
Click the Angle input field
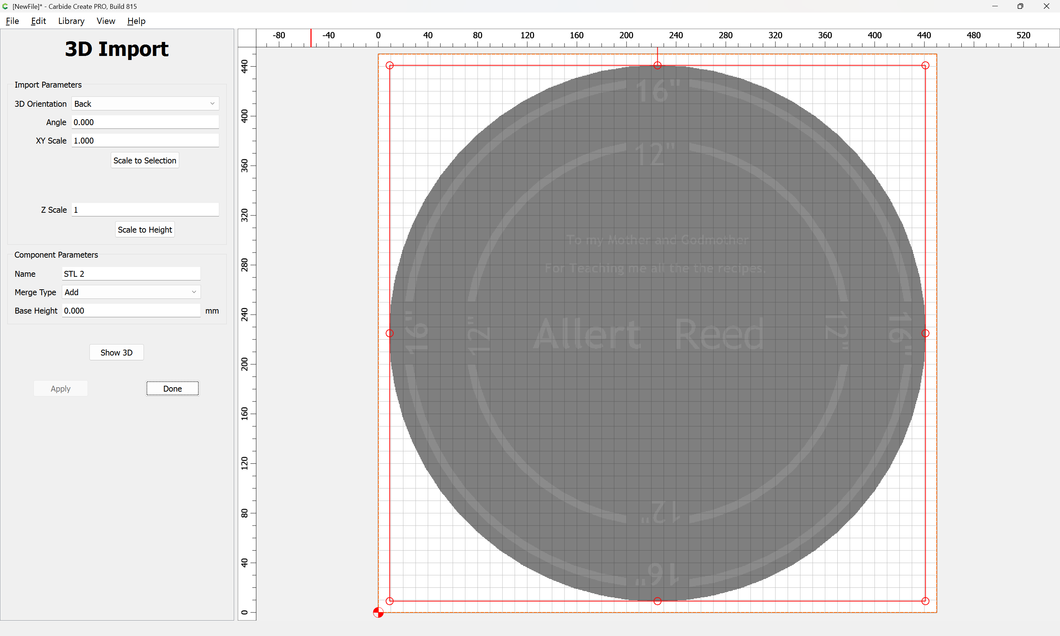coord(145,122)
